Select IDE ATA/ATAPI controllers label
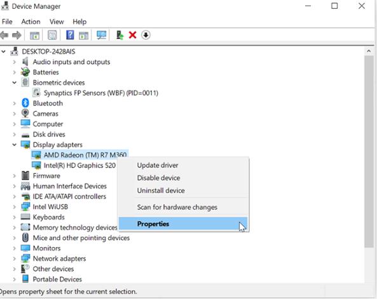Image resolution: width=377 pixels, height=299 pixels. [x=69, y=196]
